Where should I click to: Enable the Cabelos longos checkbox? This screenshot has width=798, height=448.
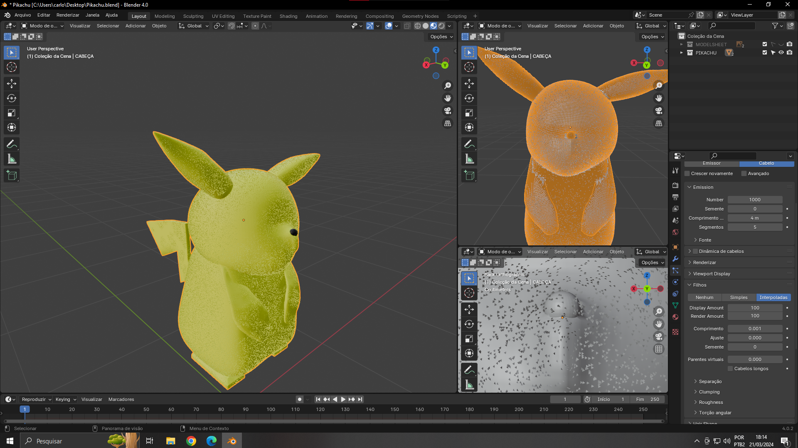click(730, 369)
